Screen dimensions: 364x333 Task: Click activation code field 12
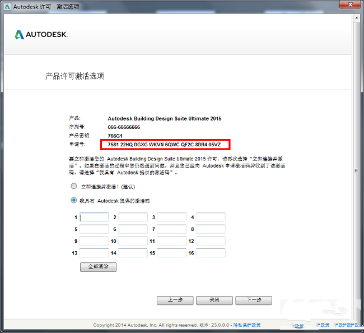click(x=211, y=241)
